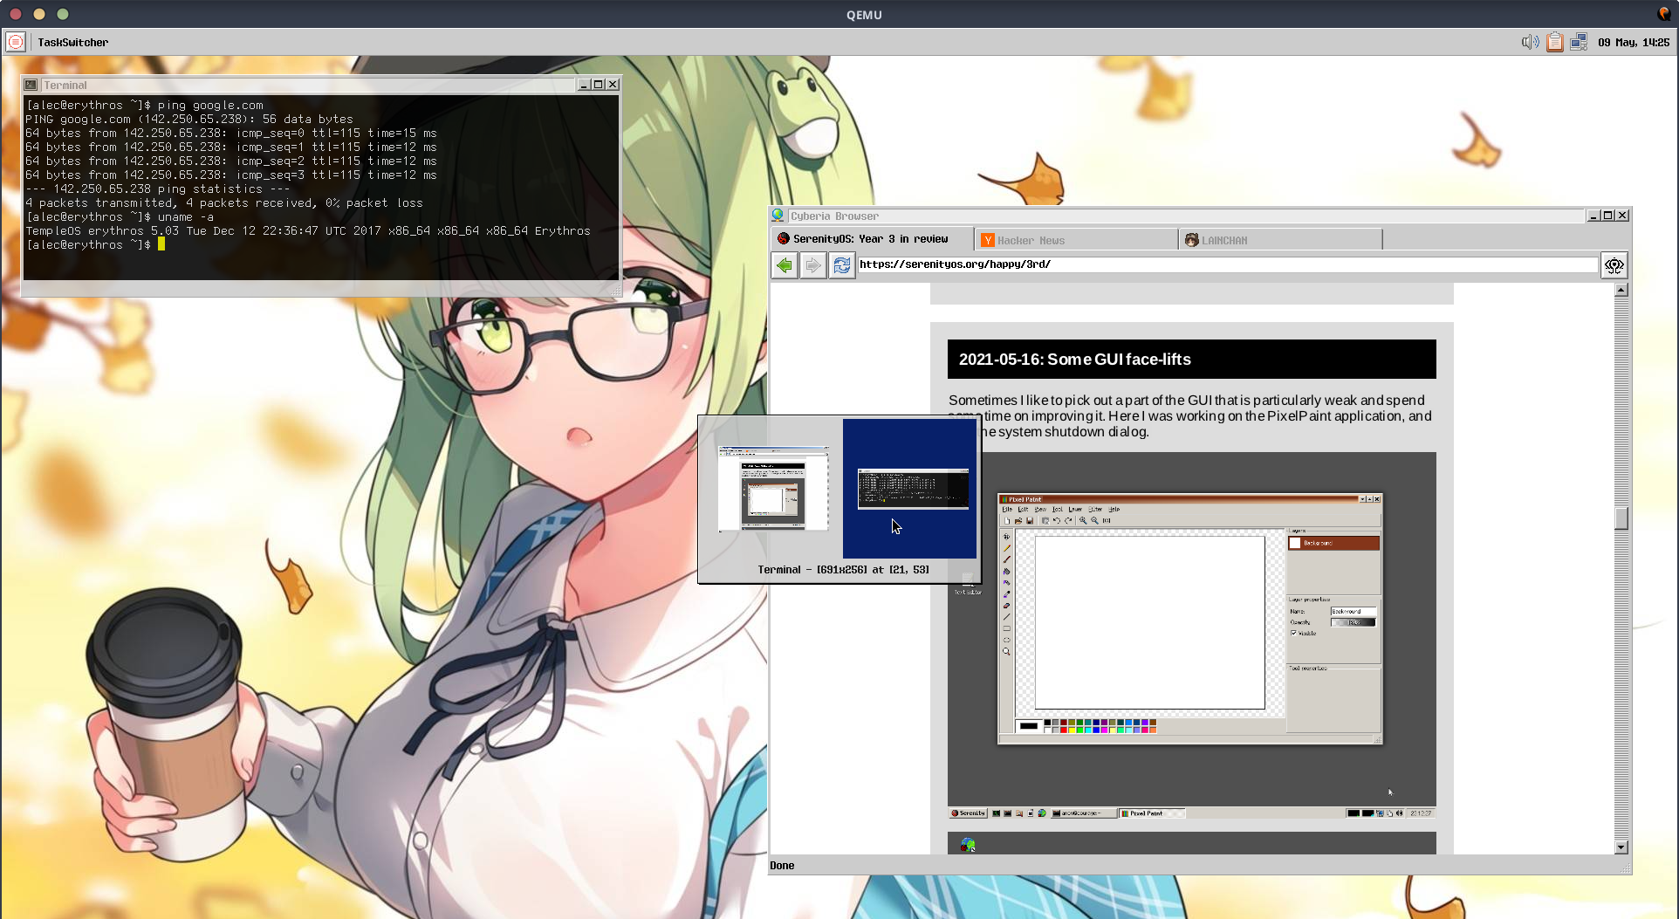Click the TaskSwitcher label in top bar
Viewport: 1679px width, 919px height.
[x=73, y=42]
